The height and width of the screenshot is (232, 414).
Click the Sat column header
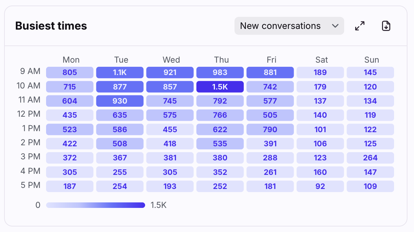[322, 60]
